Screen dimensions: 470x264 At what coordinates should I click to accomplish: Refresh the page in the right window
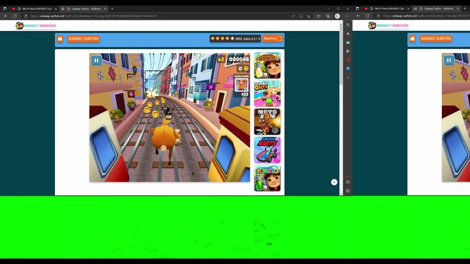[x=367, y=16]
